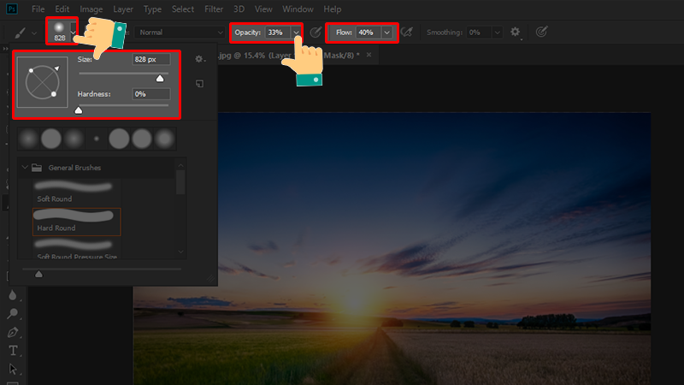Viewport: 684px width, 385px height.
Task: Click the brush angle and roundness preview
Action: point(42,82)
